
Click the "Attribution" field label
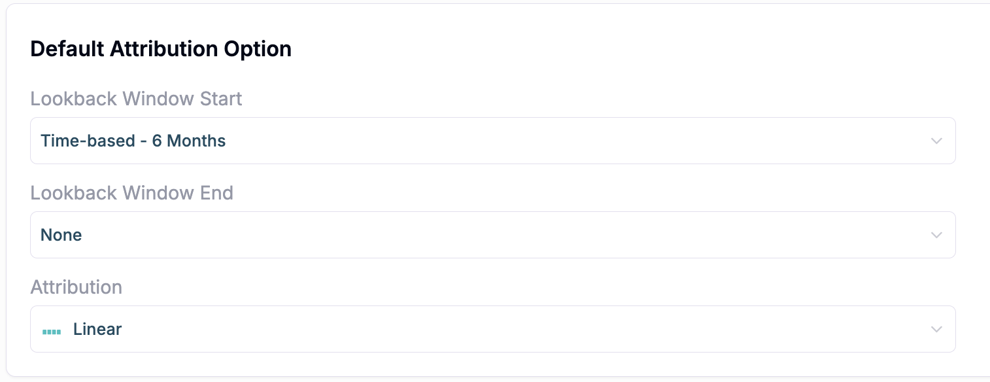coord(76,287)
